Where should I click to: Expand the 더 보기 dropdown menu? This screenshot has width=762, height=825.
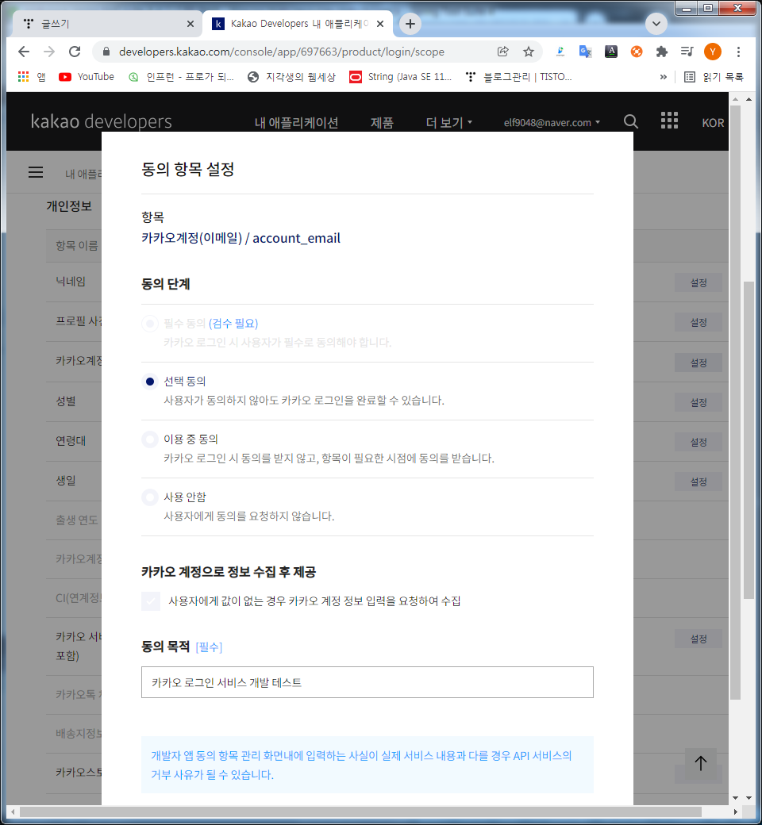tap(448, 123)
